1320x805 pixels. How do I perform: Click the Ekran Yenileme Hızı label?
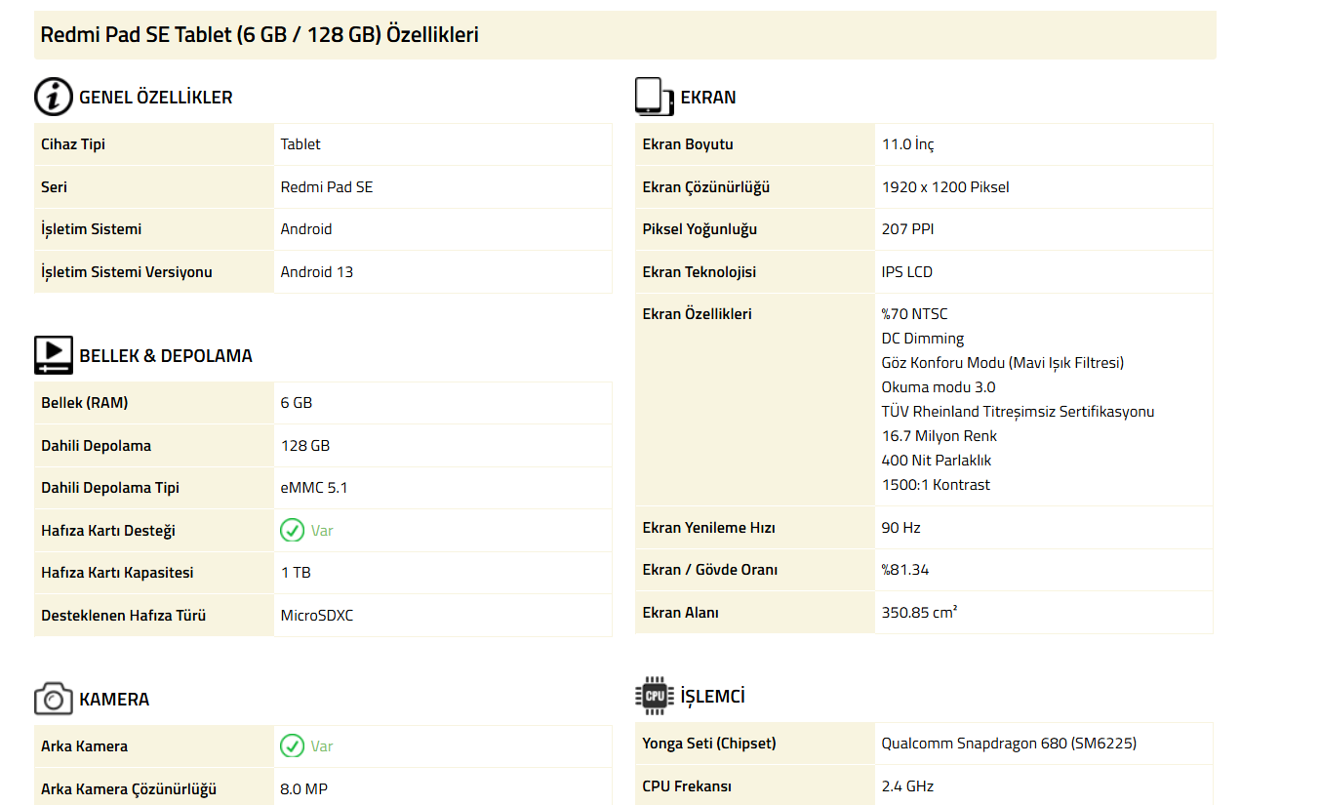tap(709, 528)
